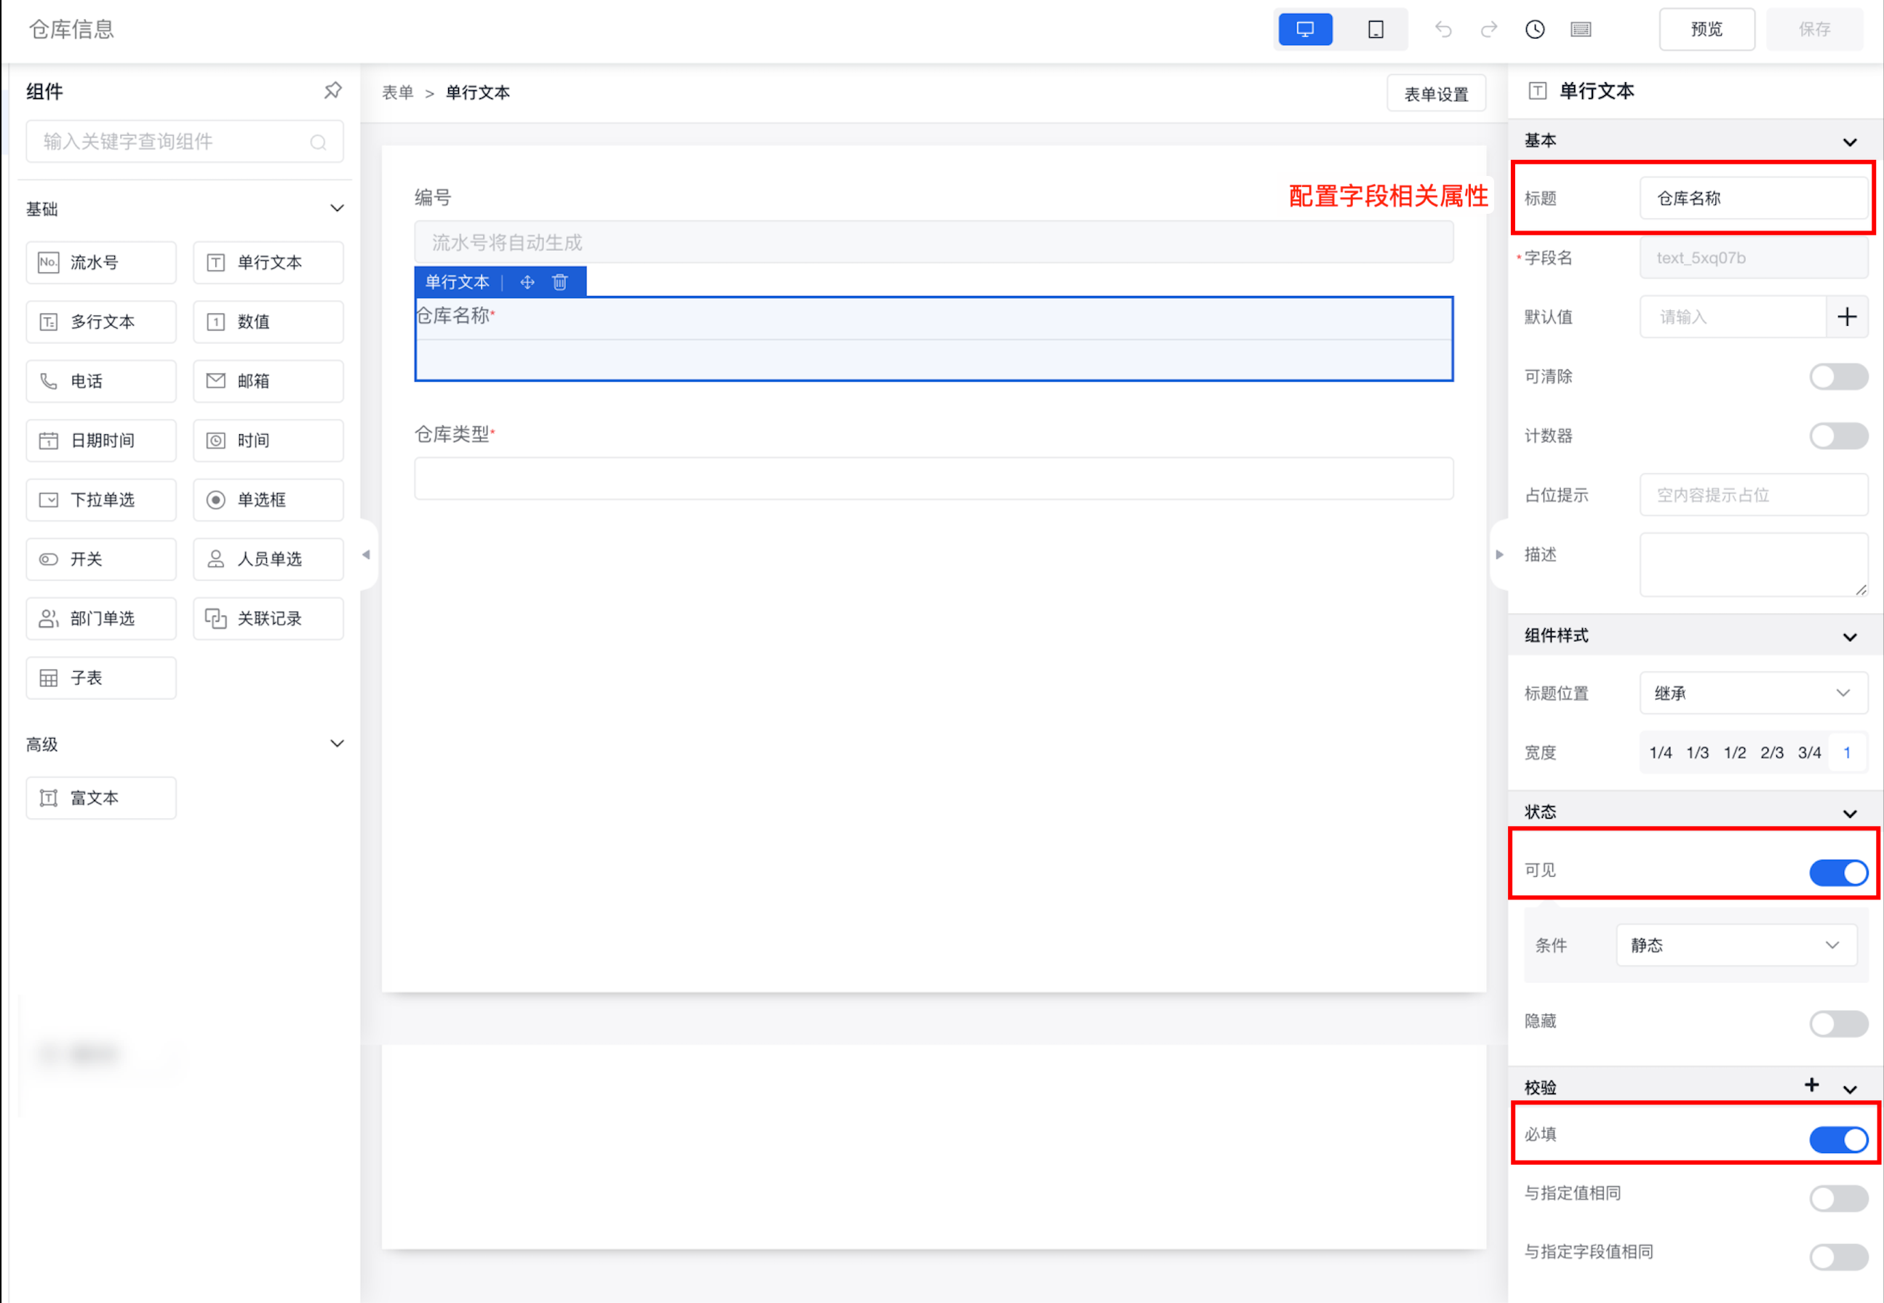Viewport: 1884px width, 1303px height.
Task: Toggle the 隐藏 switch on
Action: click(1837, 1022)
